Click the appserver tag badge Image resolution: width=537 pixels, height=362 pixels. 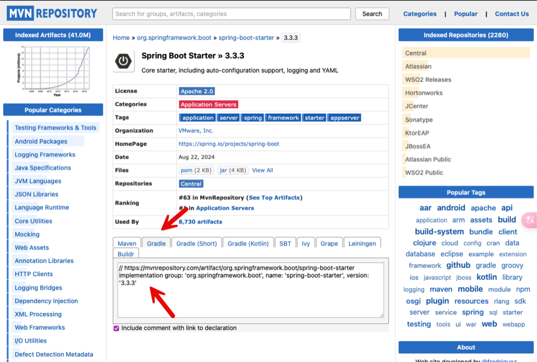click(345, 118)
